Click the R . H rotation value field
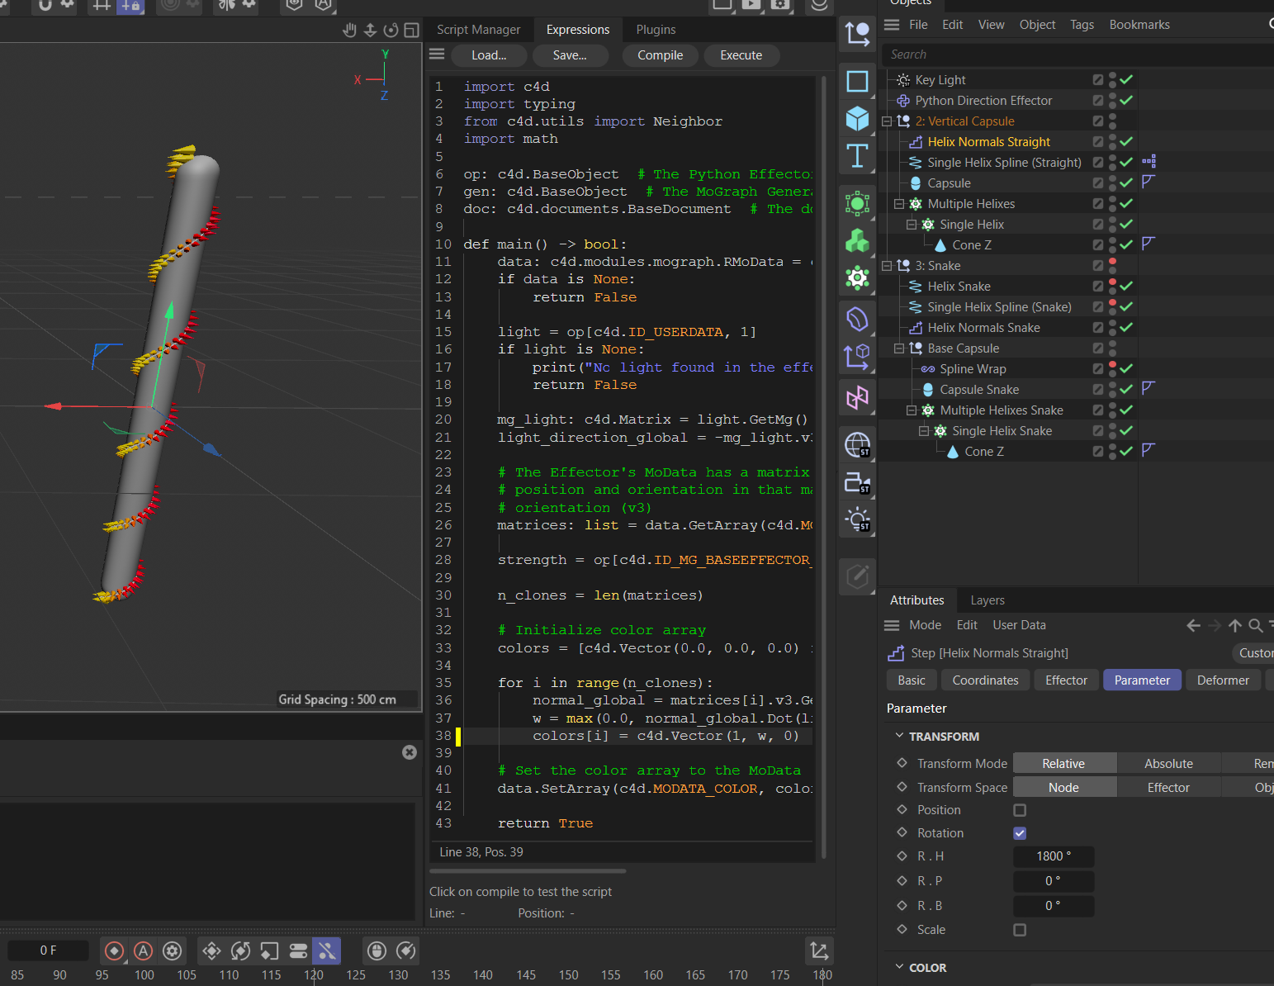This screenshot has width=1274, height=986. 1054,856
